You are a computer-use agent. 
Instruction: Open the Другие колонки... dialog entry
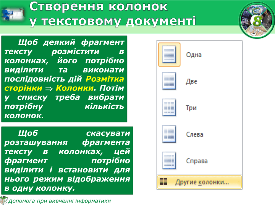202,182
